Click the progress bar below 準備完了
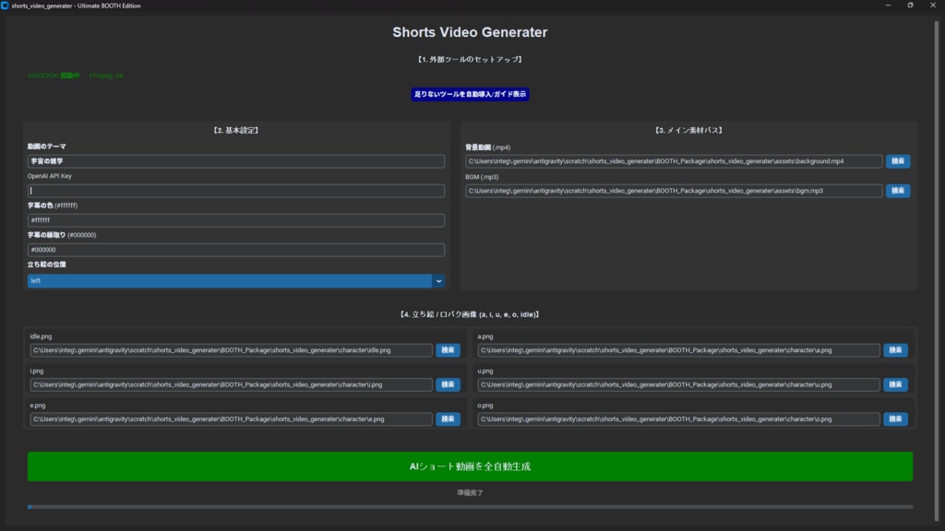Image resolution: width=945 pixels, height=531 pixels. [470, 506]
